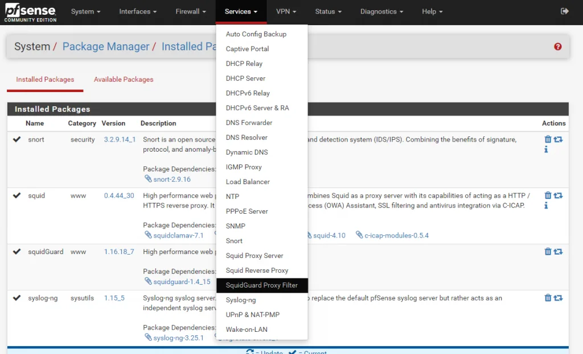
Task: Click the sysutils category cell
Action: point(82,298)
